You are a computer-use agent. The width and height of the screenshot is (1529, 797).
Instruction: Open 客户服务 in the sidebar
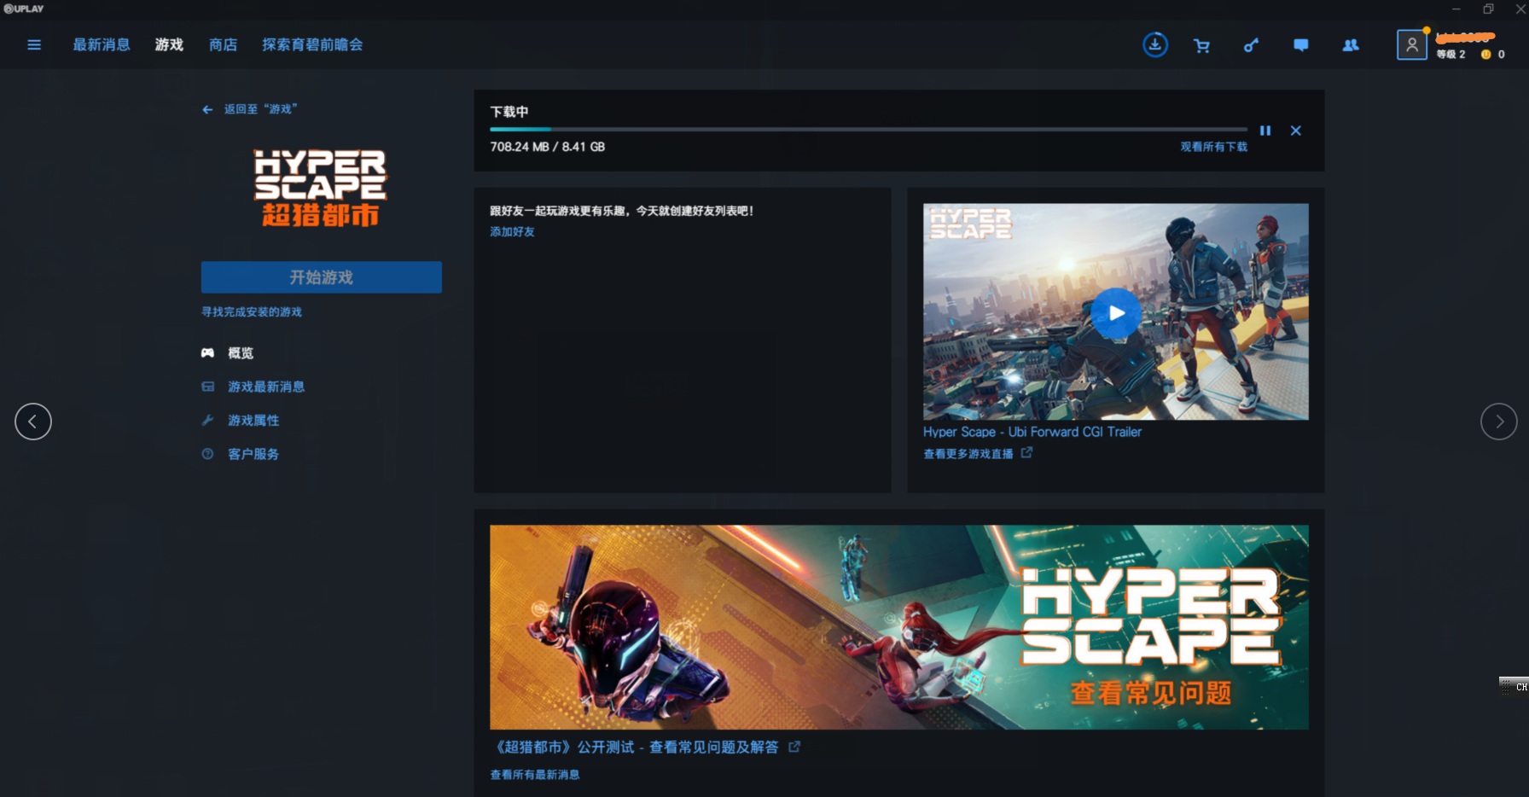pos(253,454)
